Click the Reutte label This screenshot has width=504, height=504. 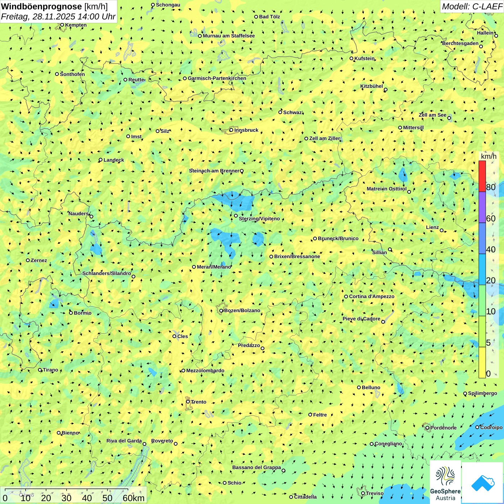point(136,80)
